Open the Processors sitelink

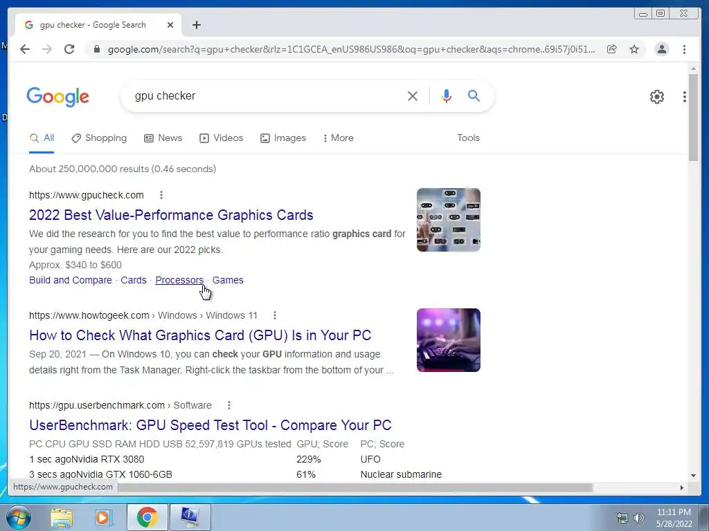179,281
